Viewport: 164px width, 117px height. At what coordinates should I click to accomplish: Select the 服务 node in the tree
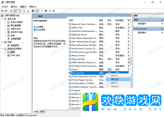[13, 52]
